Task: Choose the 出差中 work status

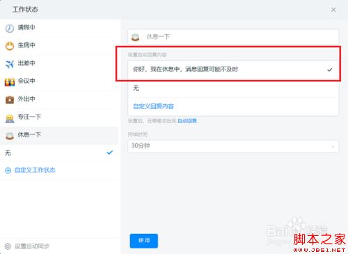Action: (x=59, y=64)
